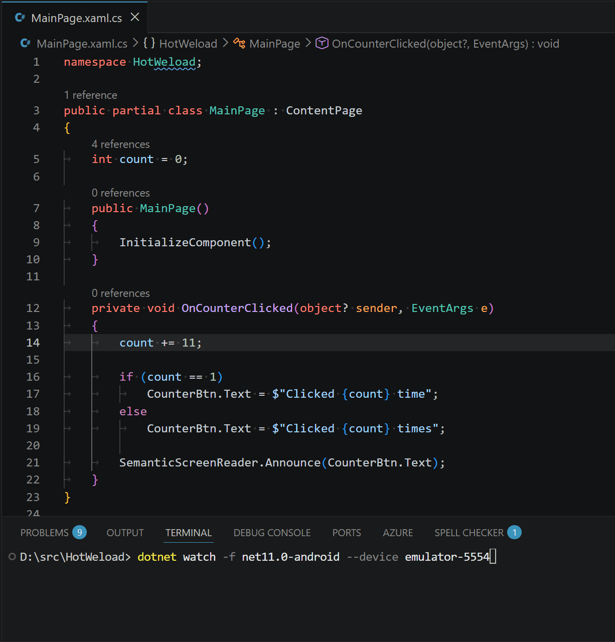
Task: Open MainPage class breadcrumb
Action: 274,44
